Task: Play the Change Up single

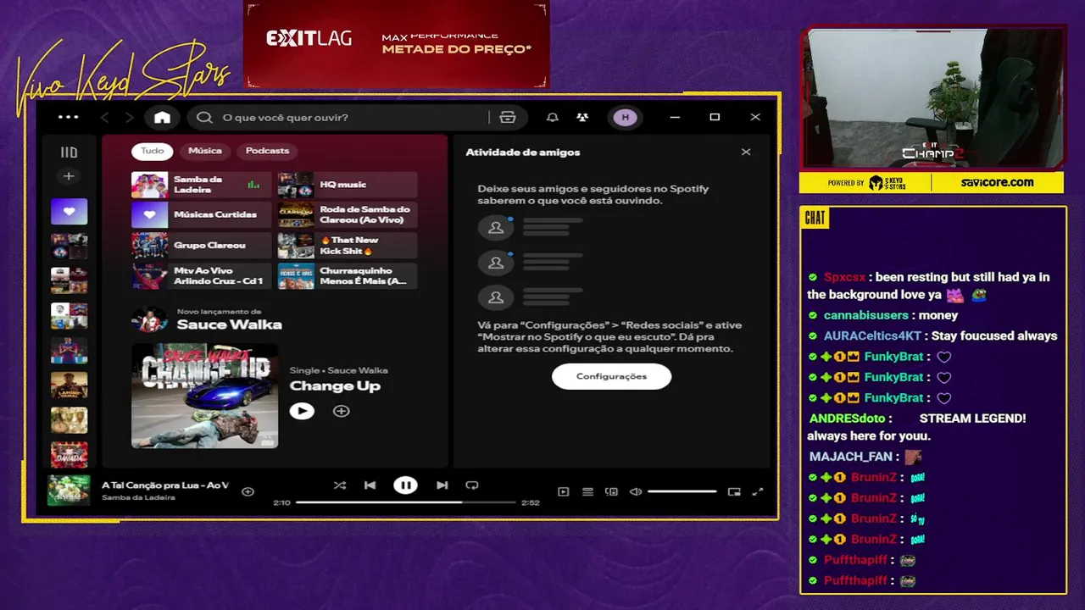Action: 302,411
